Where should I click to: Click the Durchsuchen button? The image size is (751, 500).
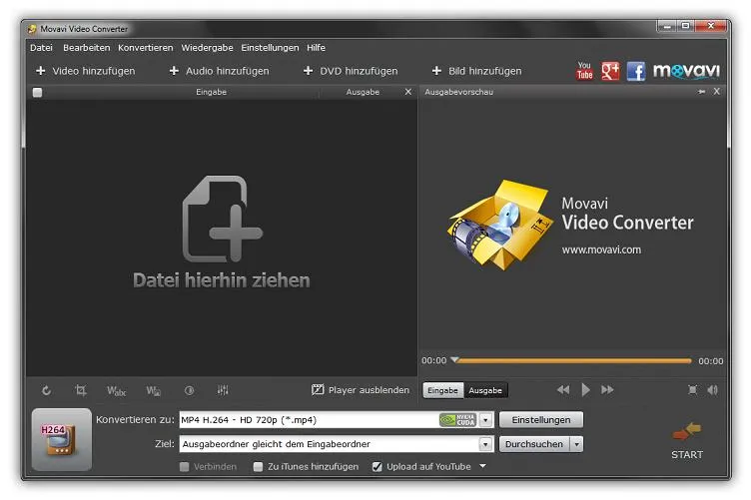click(x=534, y=444)
